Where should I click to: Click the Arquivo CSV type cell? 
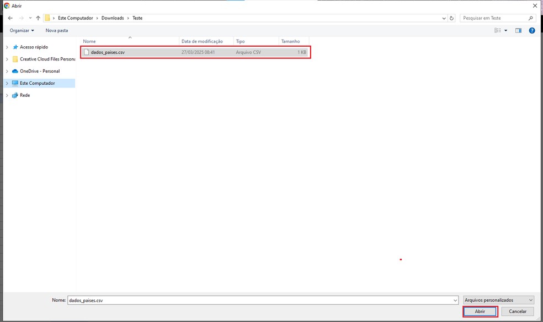[248, 52]
